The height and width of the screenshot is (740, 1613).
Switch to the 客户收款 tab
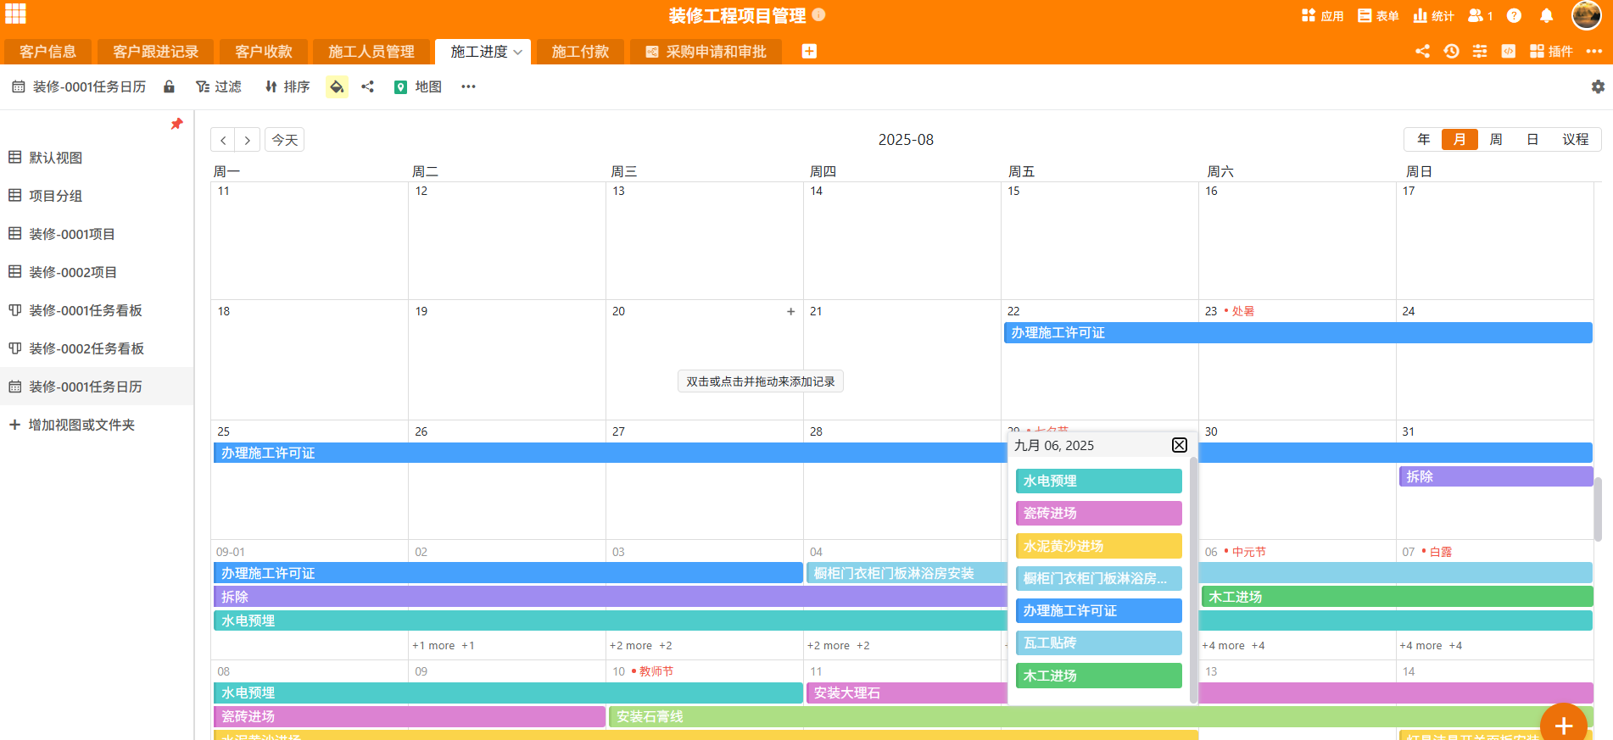pos(264,52)
